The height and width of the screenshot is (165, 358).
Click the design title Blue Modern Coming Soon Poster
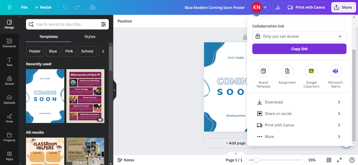215,8
